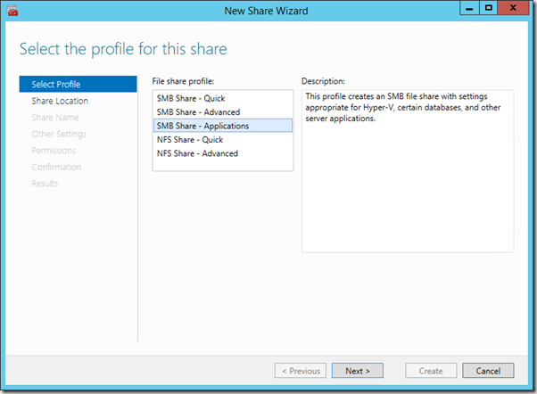Click the Next button
The width and height of the screenshot is (537, 394).
tap(357, 371)
